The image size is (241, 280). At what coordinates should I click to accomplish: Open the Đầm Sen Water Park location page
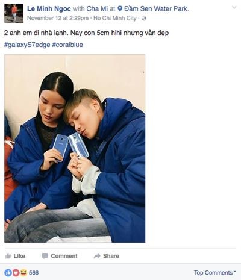[156, 8]
